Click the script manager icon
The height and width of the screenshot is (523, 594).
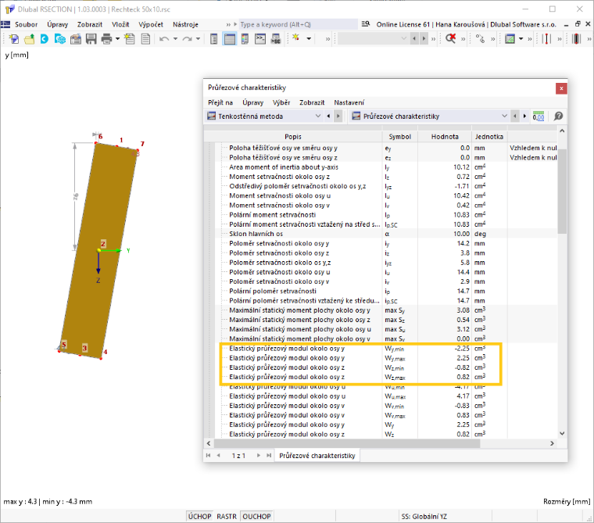276,38
